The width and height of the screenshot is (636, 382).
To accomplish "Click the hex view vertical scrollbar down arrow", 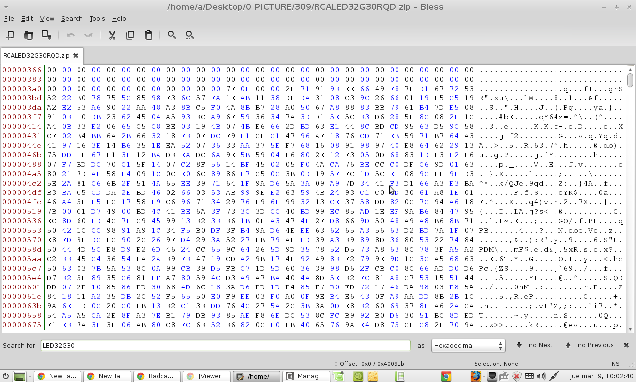I will [630, 329].
